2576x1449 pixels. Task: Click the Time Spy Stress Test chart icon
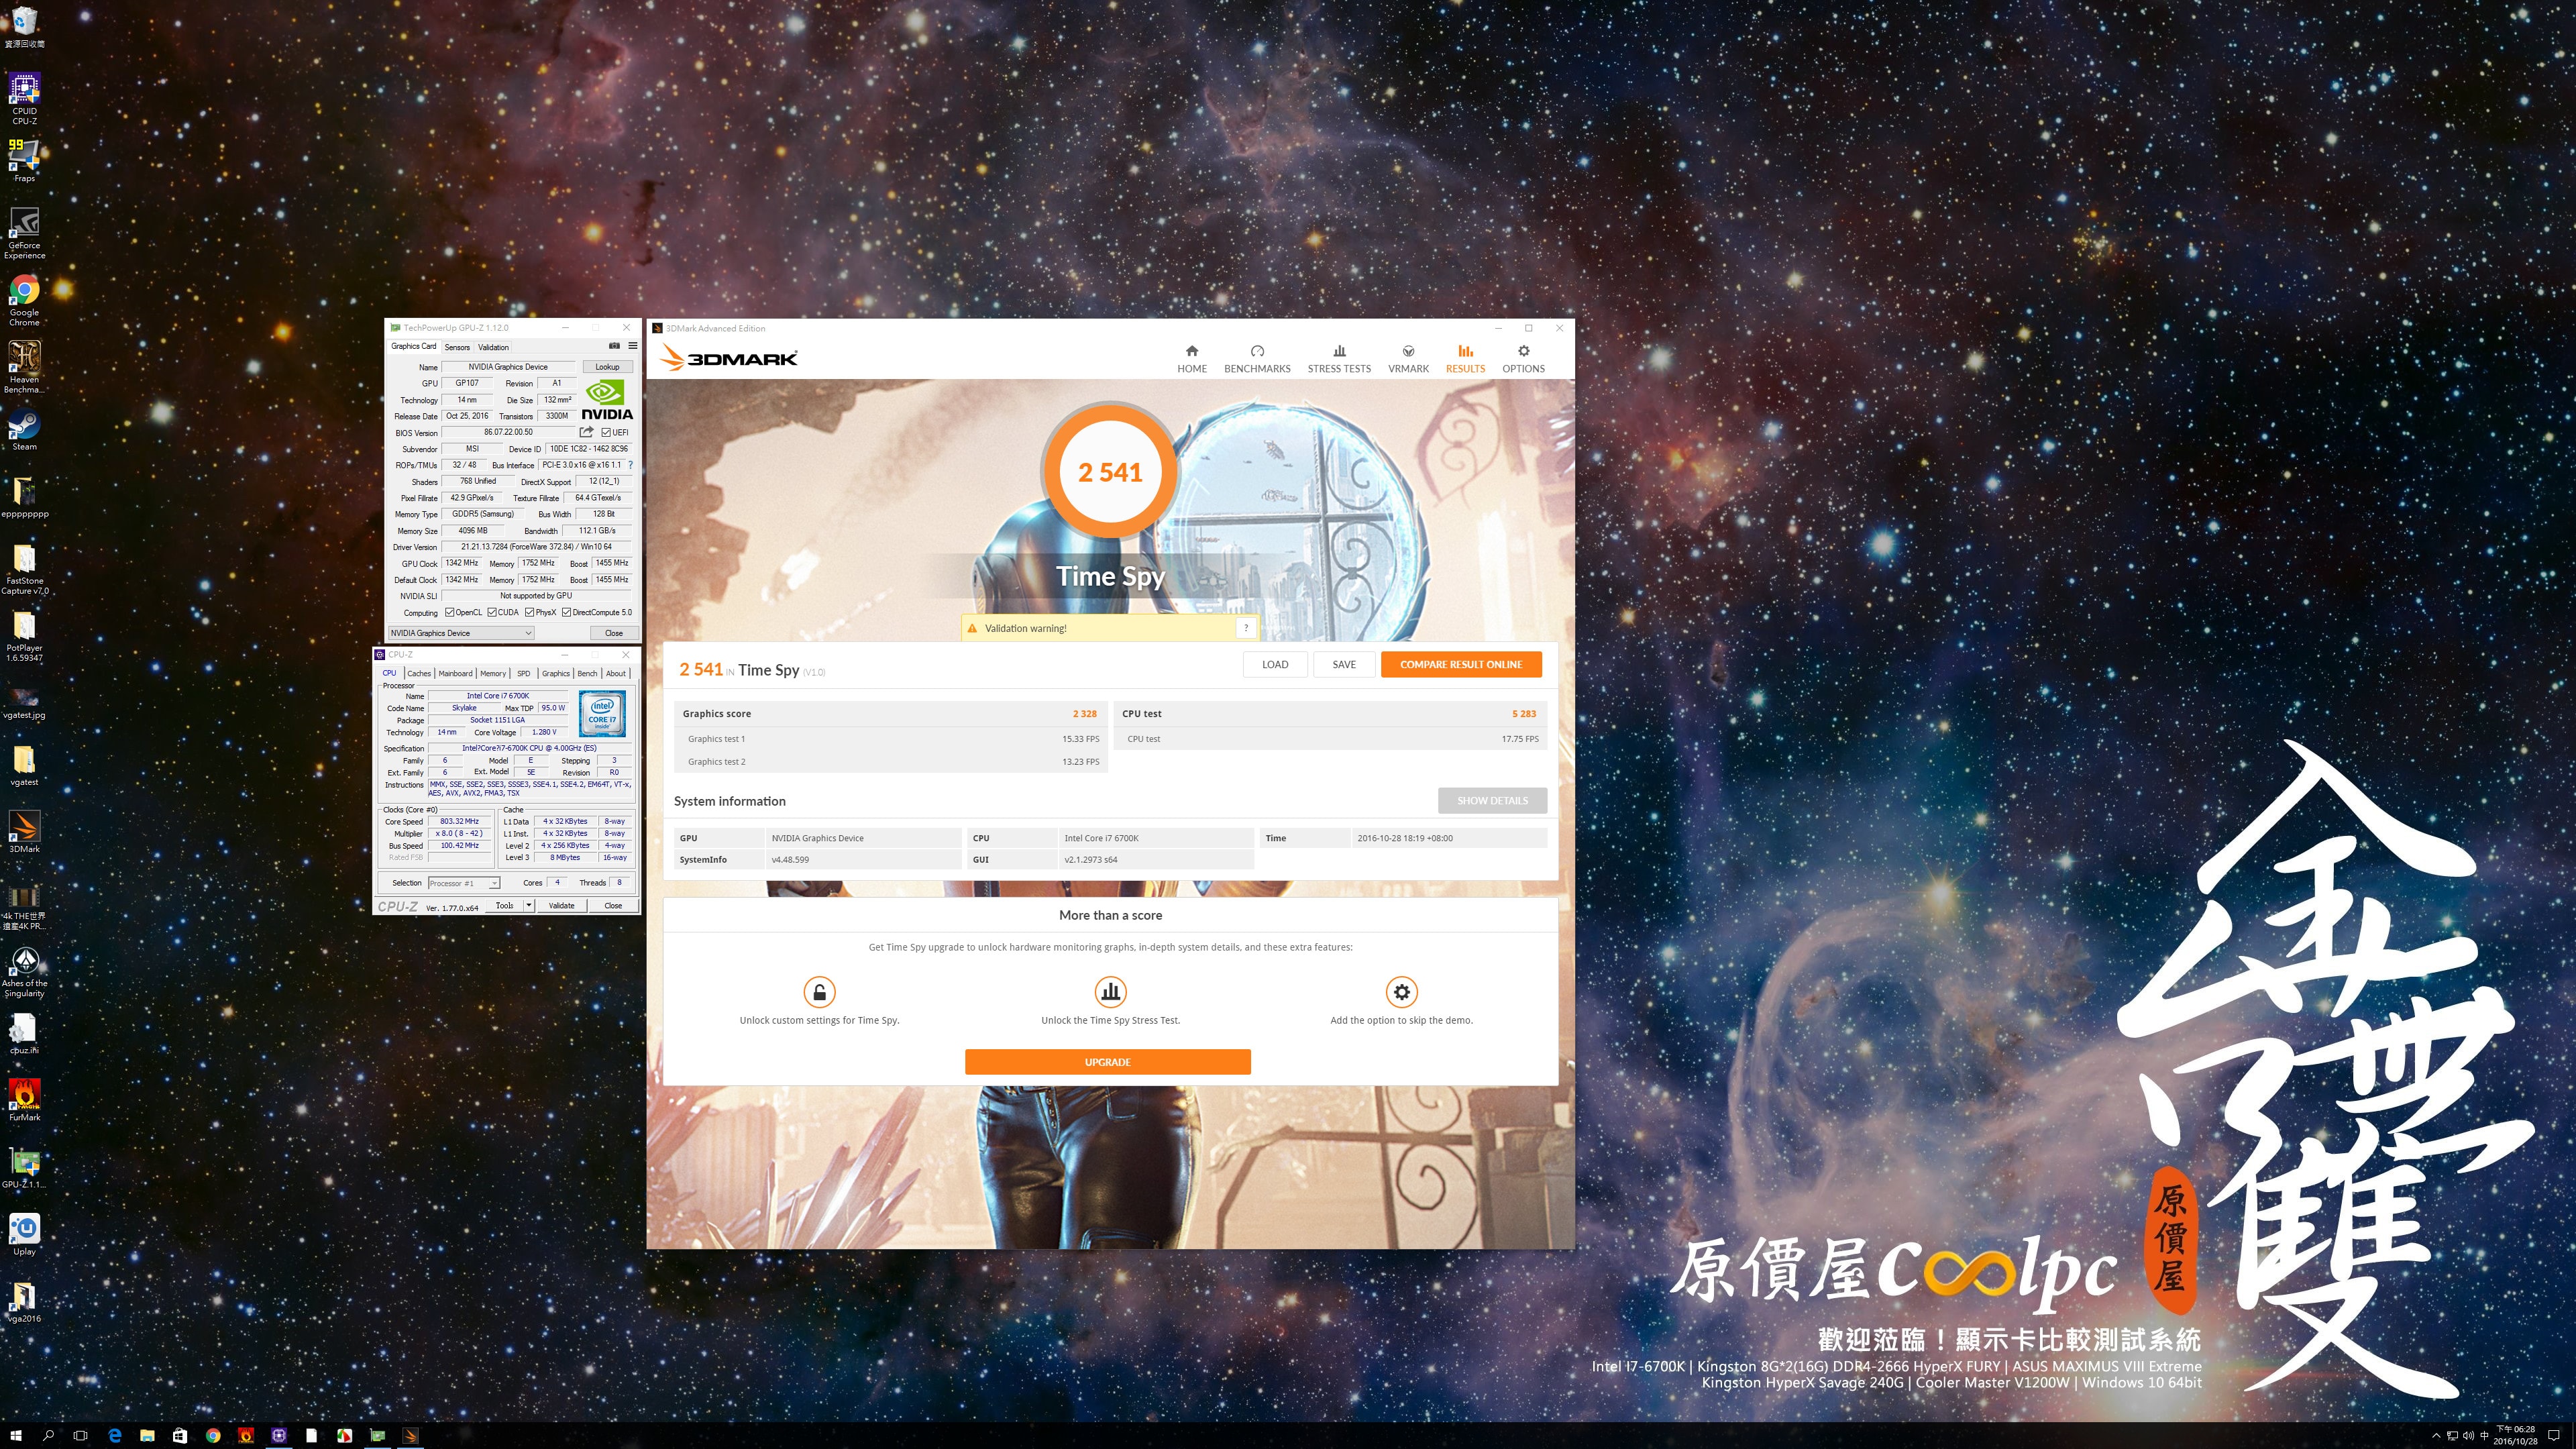coord(1110,992)
